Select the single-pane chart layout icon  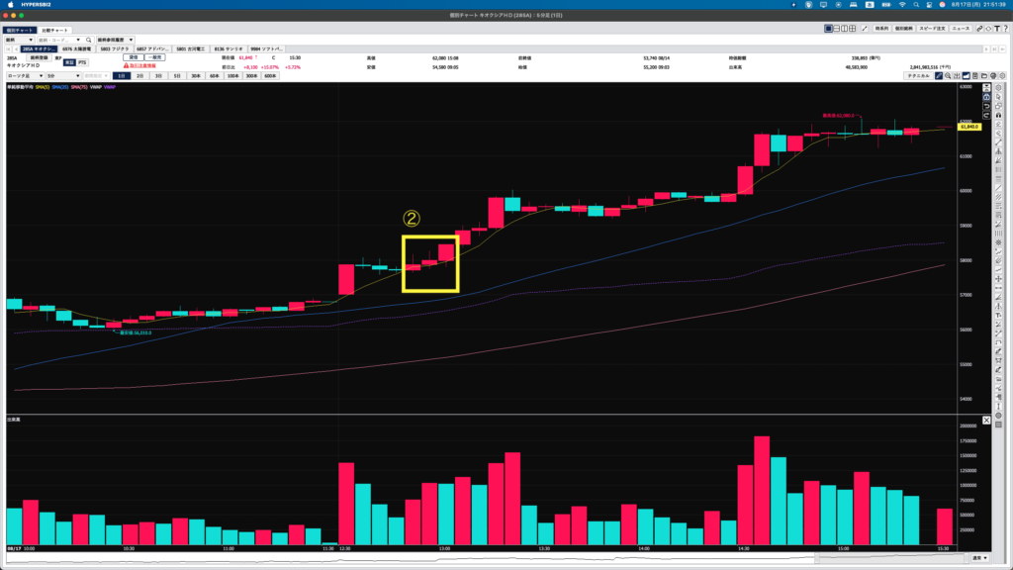pos(828,29)
